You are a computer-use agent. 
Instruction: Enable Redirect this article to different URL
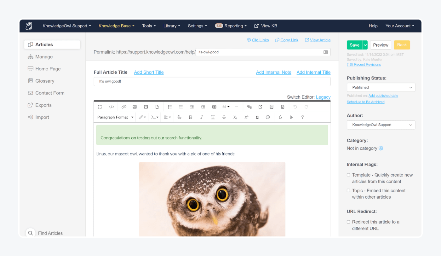click(348, 222)
